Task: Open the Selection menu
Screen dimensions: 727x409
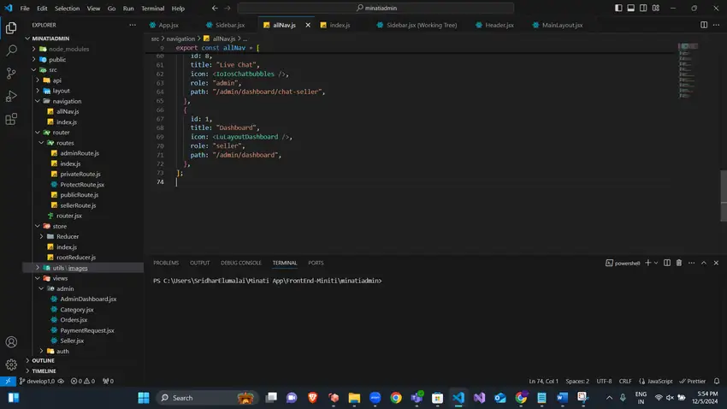Action: click(x=68, y=9)
